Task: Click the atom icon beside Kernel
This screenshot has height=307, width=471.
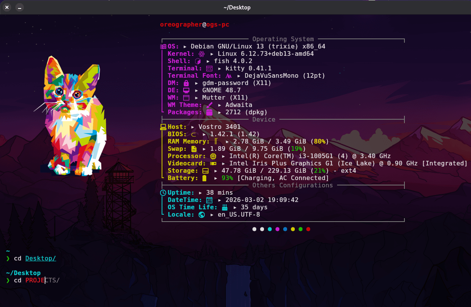Action: [x=202, y=54]
